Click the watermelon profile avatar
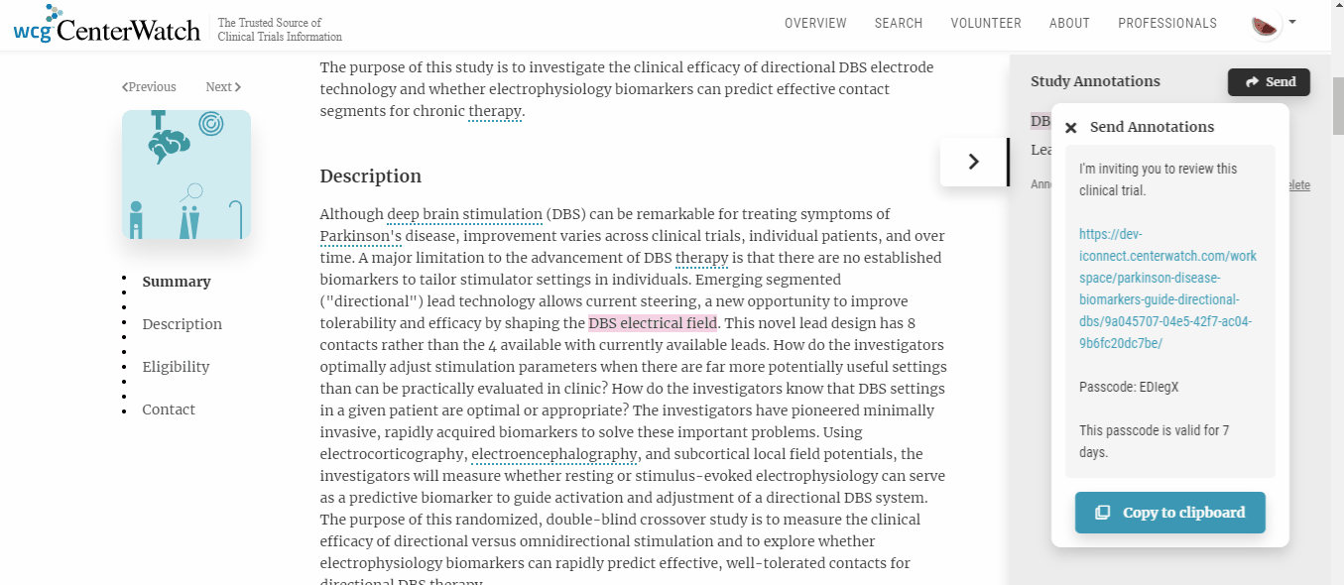 1266,25
